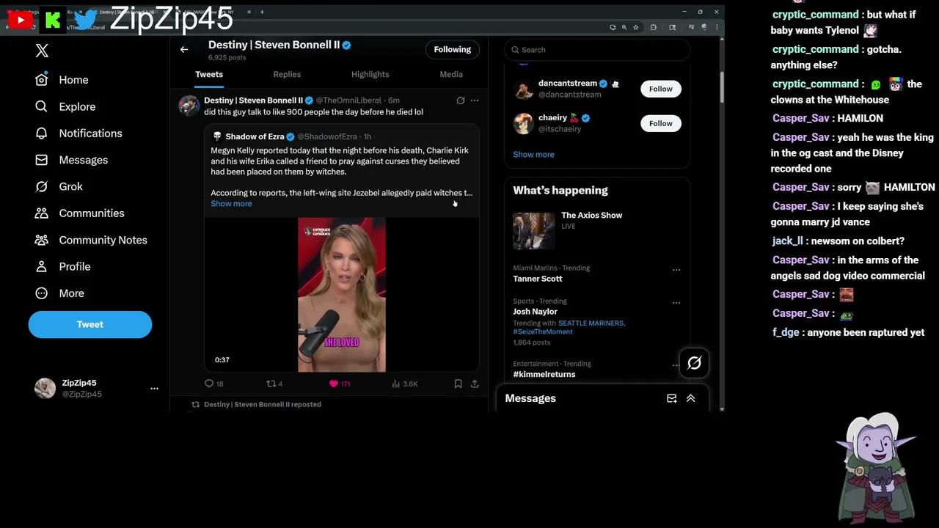Open the tweet's three-dot options menu

click(x=475, y=100)
